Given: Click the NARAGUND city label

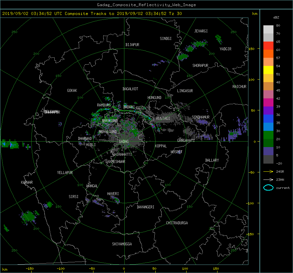Looking at the screenshot, I should coord(110,121).
